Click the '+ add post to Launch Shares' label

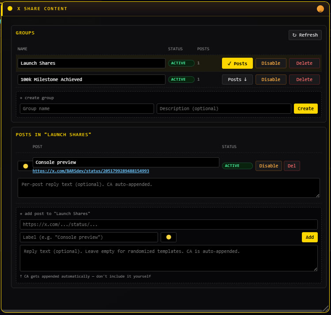(x=55, y=214)
